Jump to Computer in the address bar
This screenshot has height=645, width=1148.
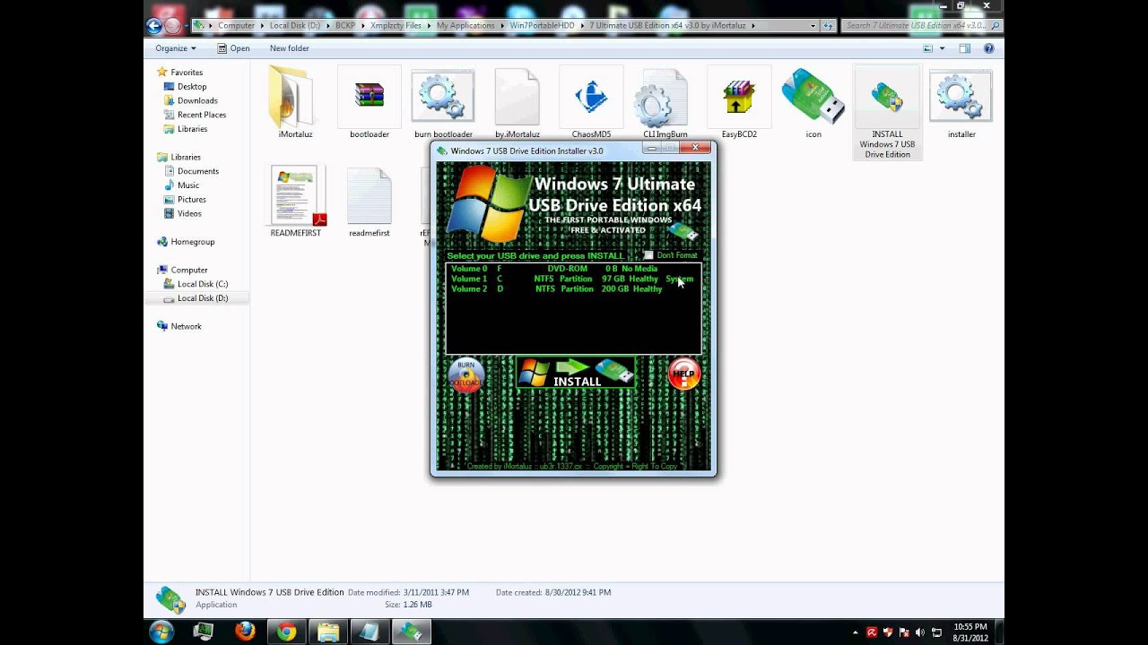click(x=236, y=26)
